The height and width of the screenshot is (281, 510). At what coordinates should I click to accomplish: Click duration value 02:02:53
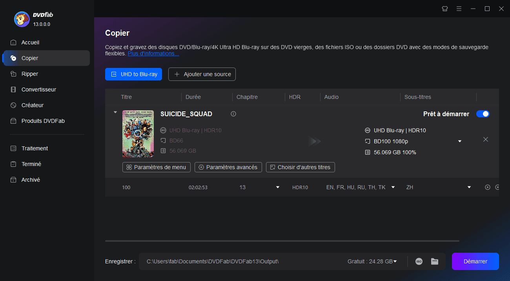tap(198, 188)
